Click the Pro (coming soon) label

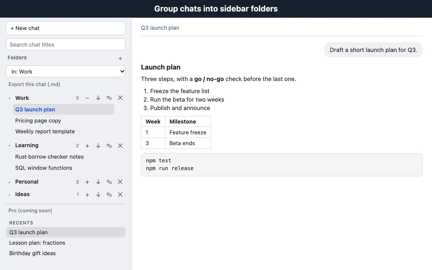pos(30,211)
